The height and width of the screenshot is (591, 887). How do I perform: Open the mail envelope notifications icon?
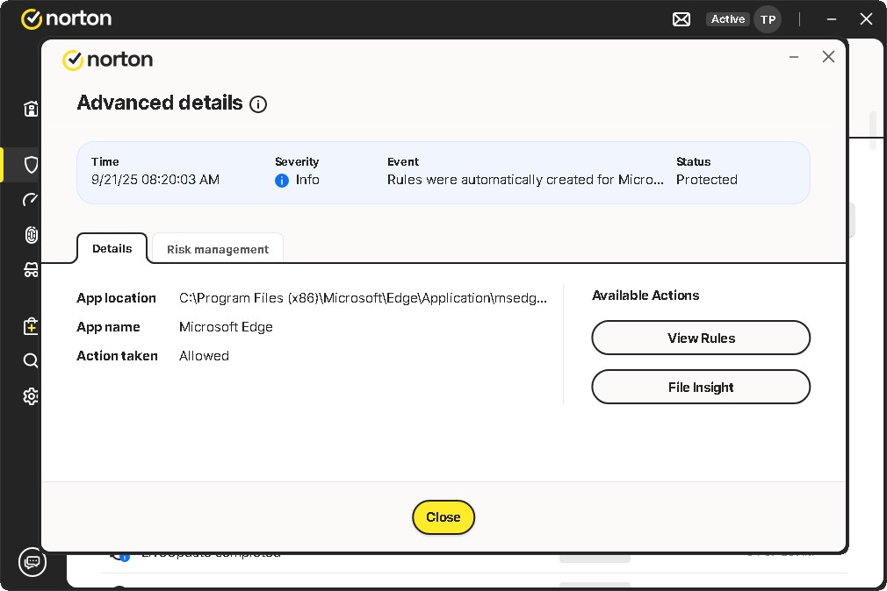pyautogui.click(x=681, y=19)
